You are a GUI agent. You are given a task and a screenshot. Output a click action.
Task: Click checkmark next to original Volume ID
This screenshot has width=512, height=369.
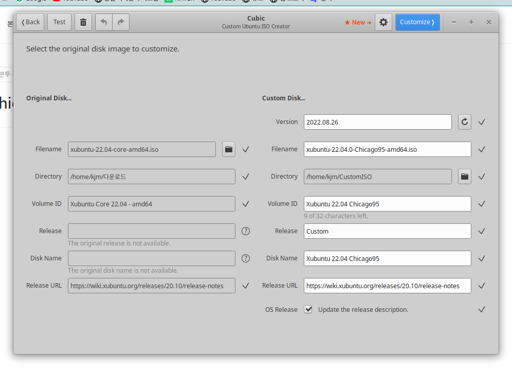pyautogui.click(x=246, y=204)
